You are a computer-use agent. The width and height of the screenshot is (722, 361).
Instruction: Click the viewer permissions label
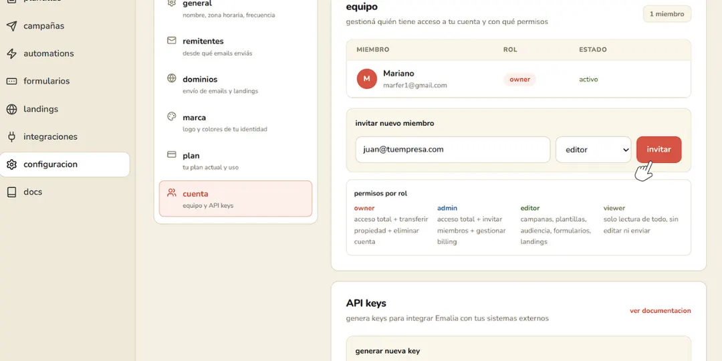[614, 208]
